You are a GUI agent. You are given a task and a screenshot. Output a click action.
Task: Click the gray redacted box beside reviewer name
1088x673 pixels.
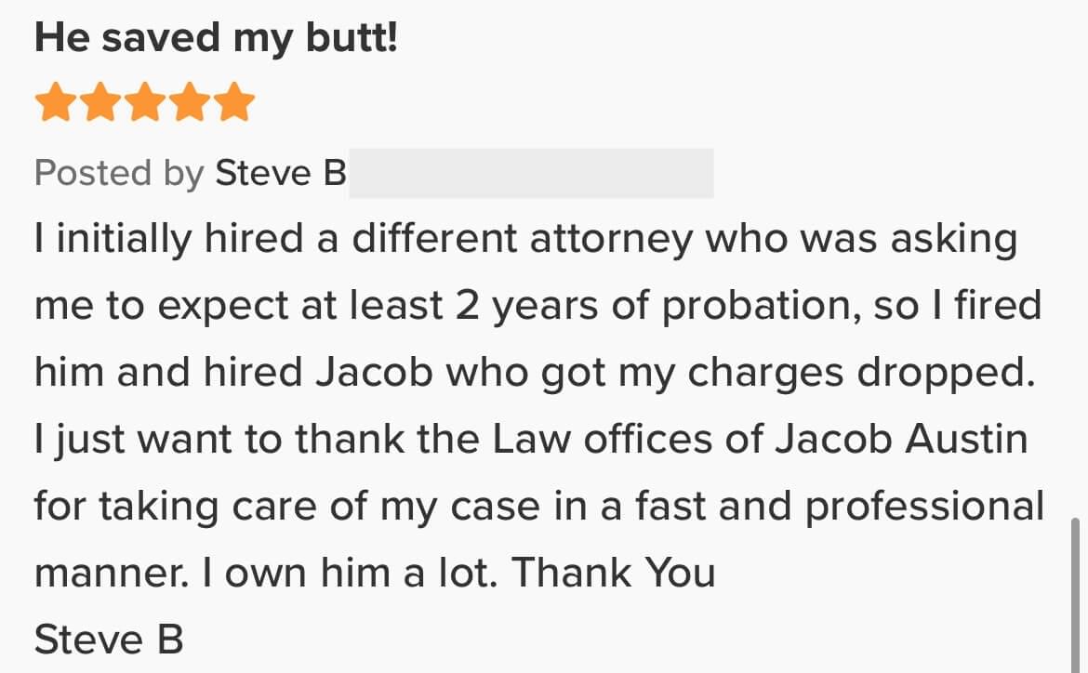tap(530, 173)
